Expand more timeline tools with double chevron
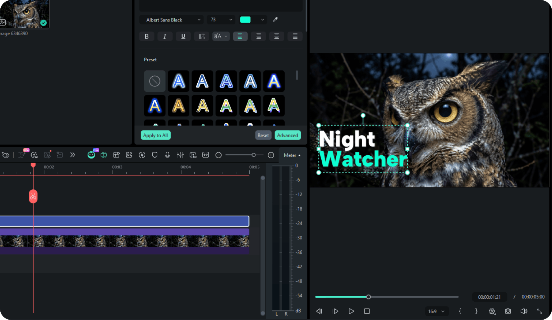The height and width of the screenshot is (320, 552). (73, 155)
